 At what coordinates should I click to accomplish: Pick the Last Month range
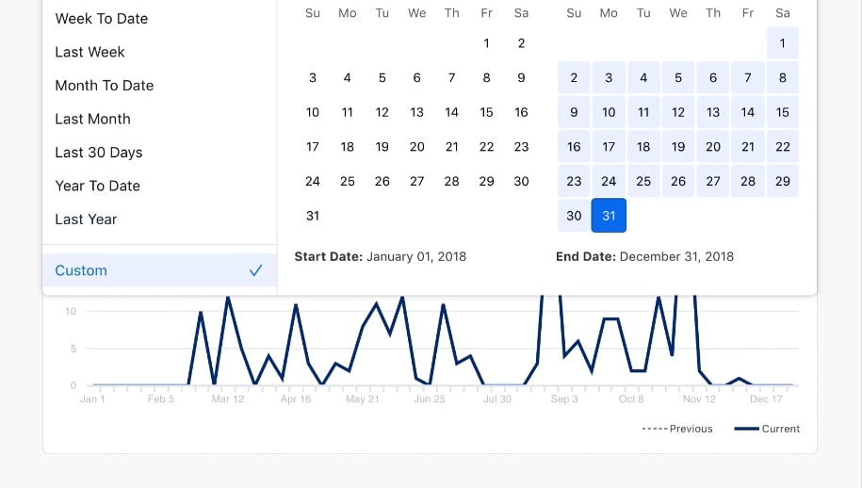click(x=92, y=119)
